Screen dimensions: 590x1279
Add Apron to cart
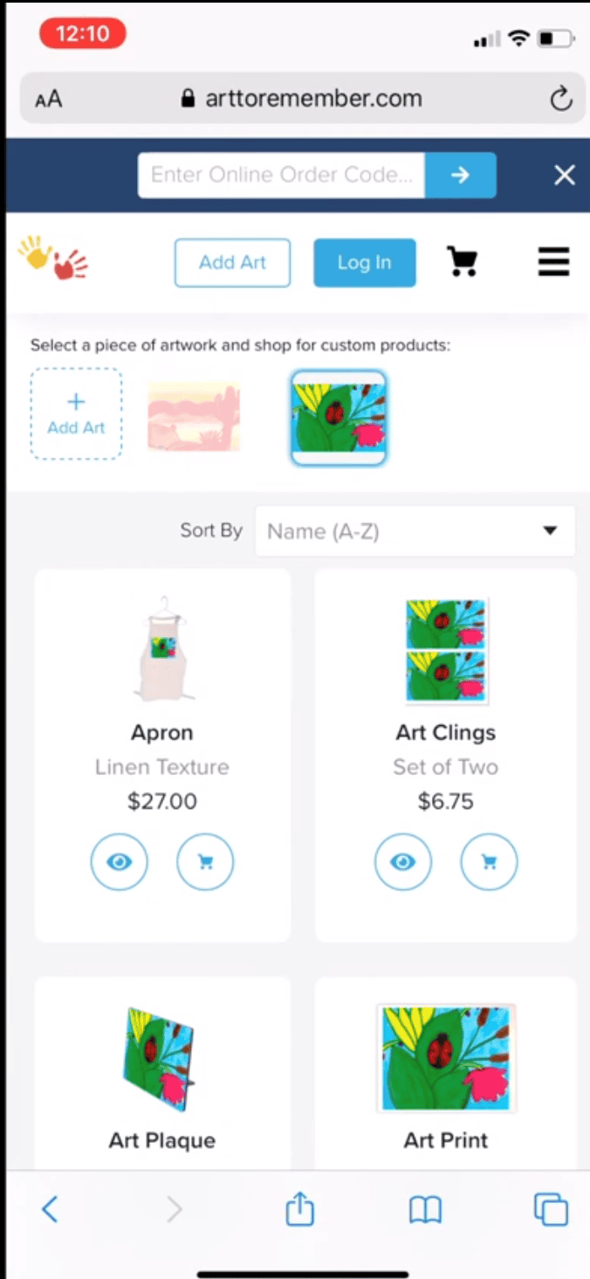(206, 862)
